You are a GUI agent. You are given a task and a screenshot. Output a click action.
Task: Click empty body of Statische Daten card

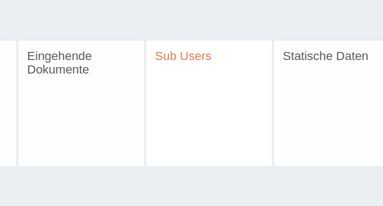328,115
